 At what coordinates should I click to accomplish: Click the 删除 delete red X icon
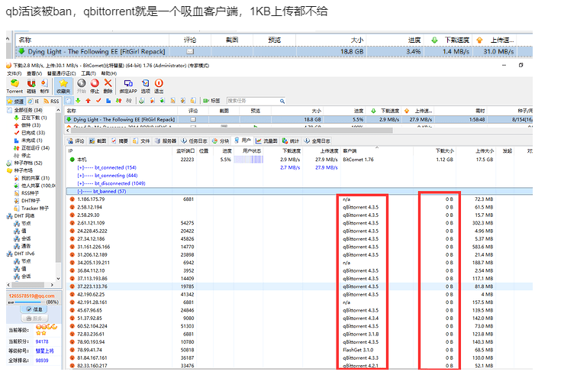108,85
